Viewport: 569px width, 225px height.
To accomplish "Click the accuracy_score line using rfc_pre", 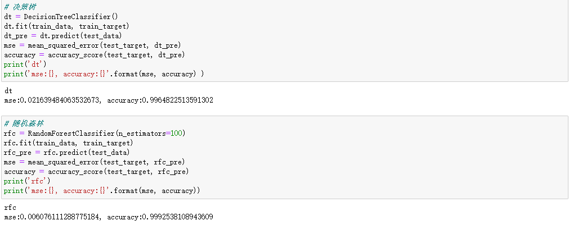I will 96,171.
